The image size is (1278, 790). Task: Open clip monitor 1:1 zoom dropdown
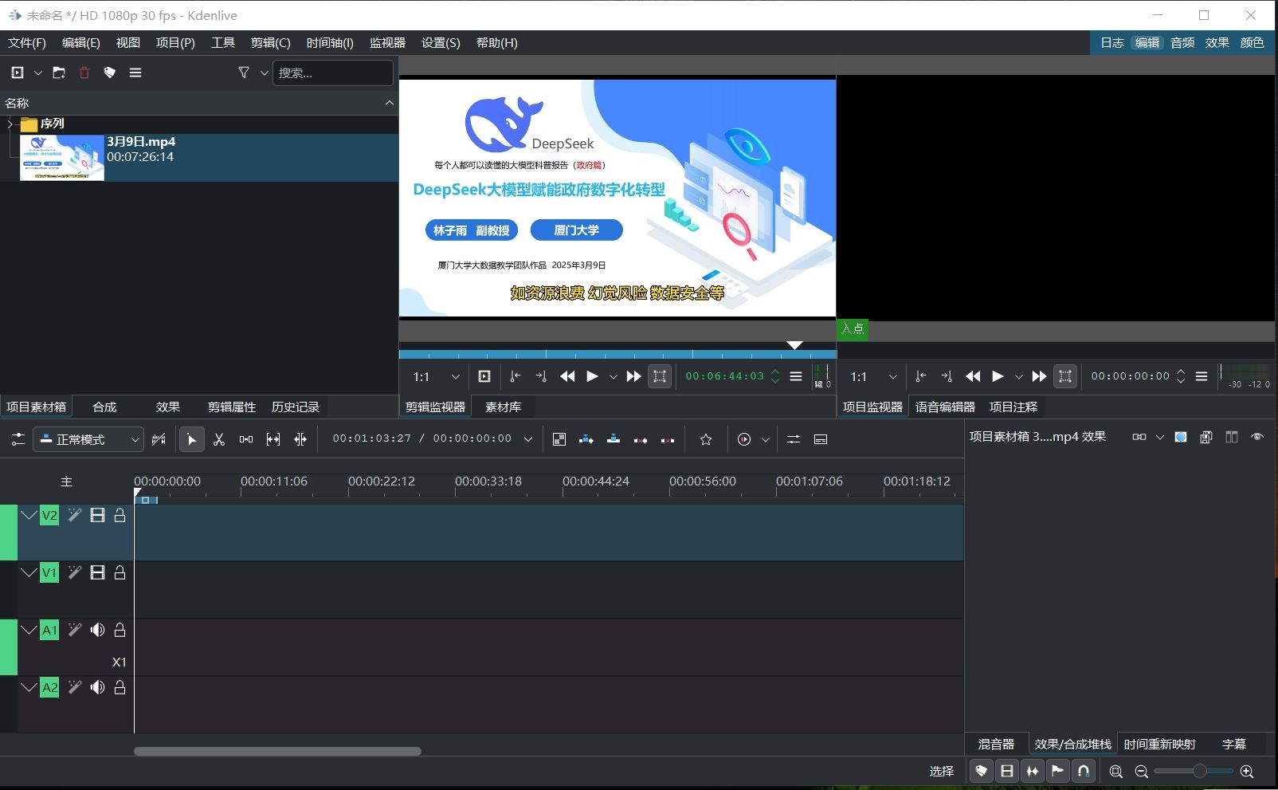coord(437,376)
